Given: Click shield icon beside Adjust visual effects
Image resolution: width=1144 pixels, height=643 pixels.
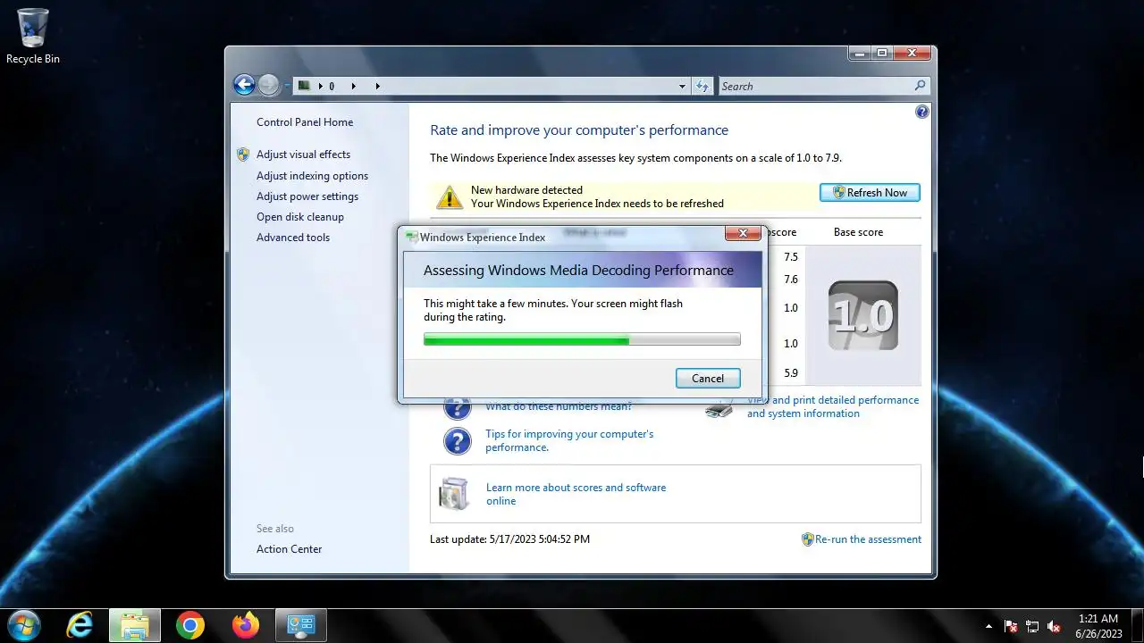Looking at the screenshot, I should tap(243, 154).
